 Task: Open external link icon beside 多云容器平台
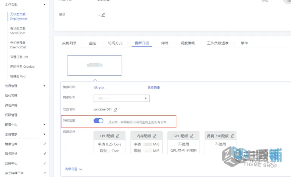(x=45, y=173)
